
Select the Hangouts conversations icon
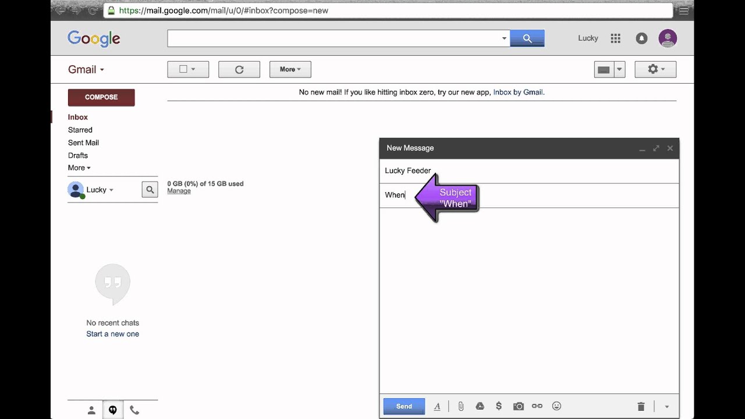112,410
